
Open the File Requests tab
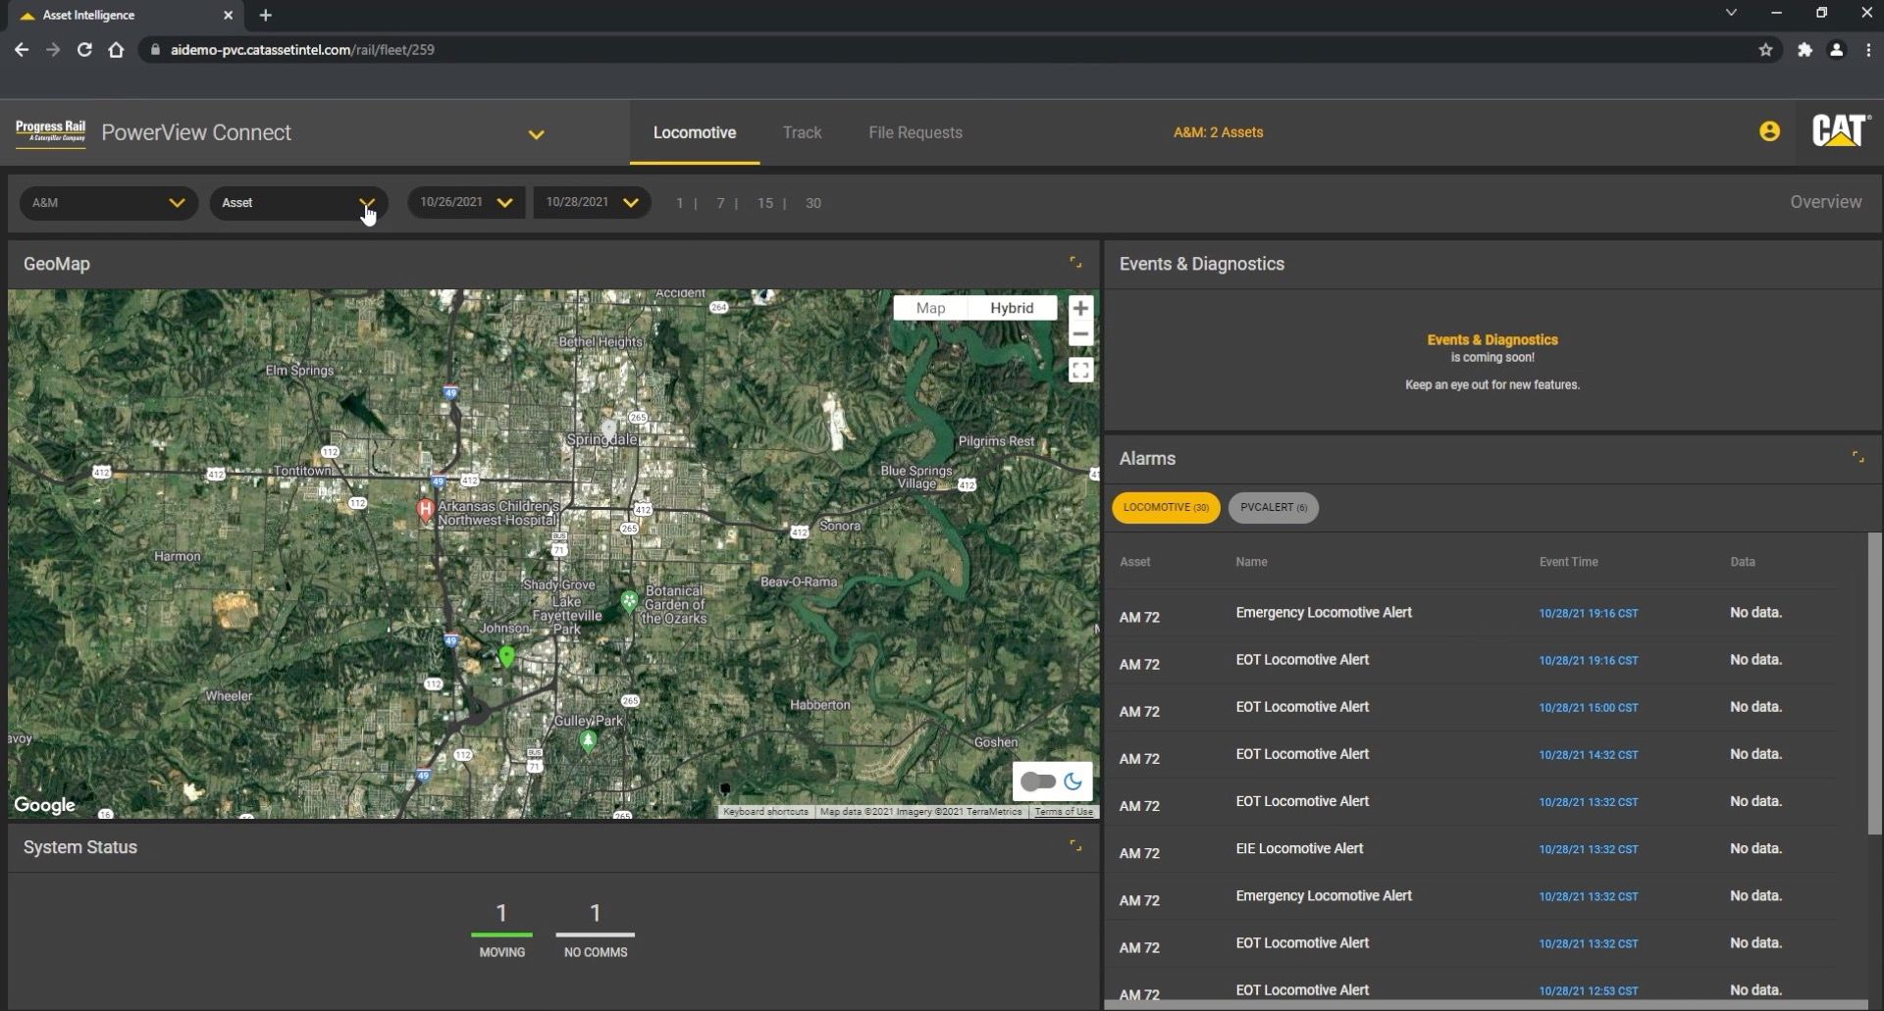[916, 132]
